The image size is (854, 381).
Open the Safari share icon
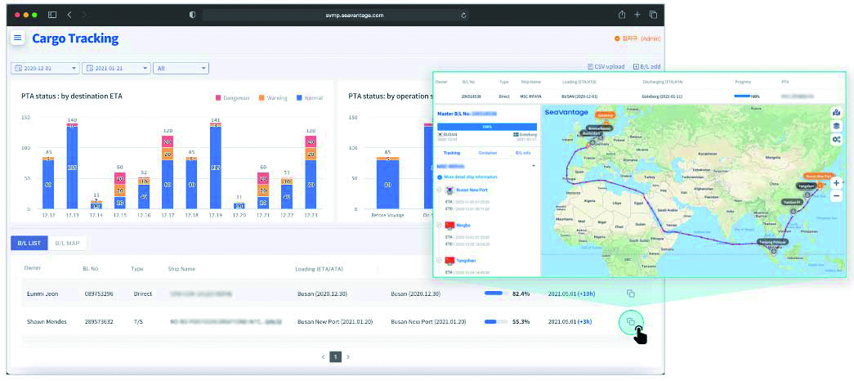click(621, 15)
